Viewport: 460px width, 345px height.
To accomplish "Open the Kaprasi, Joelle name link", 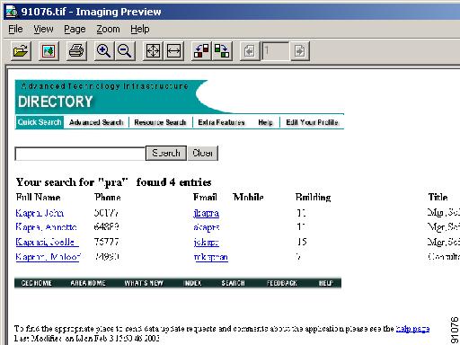I will click(x=47, y=242).
